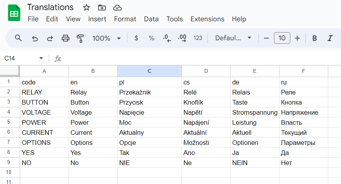The height and width of the screenshot is (184, 341).
Task: Select cell containing Параметры
Action: coord(303,143)
